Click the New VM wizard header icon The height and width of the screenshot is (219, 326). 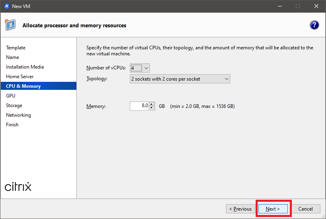click(10, 25)
